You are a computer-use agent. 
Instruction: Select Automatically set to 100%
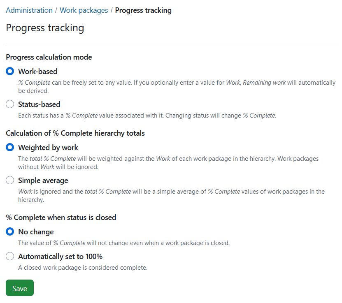tap(10, 256)
